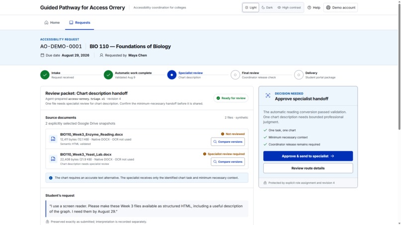Image resolution: width=401 pixels, height=225 pixels.
Task: Click the Source documents heading
Action: tap(61, 118)
